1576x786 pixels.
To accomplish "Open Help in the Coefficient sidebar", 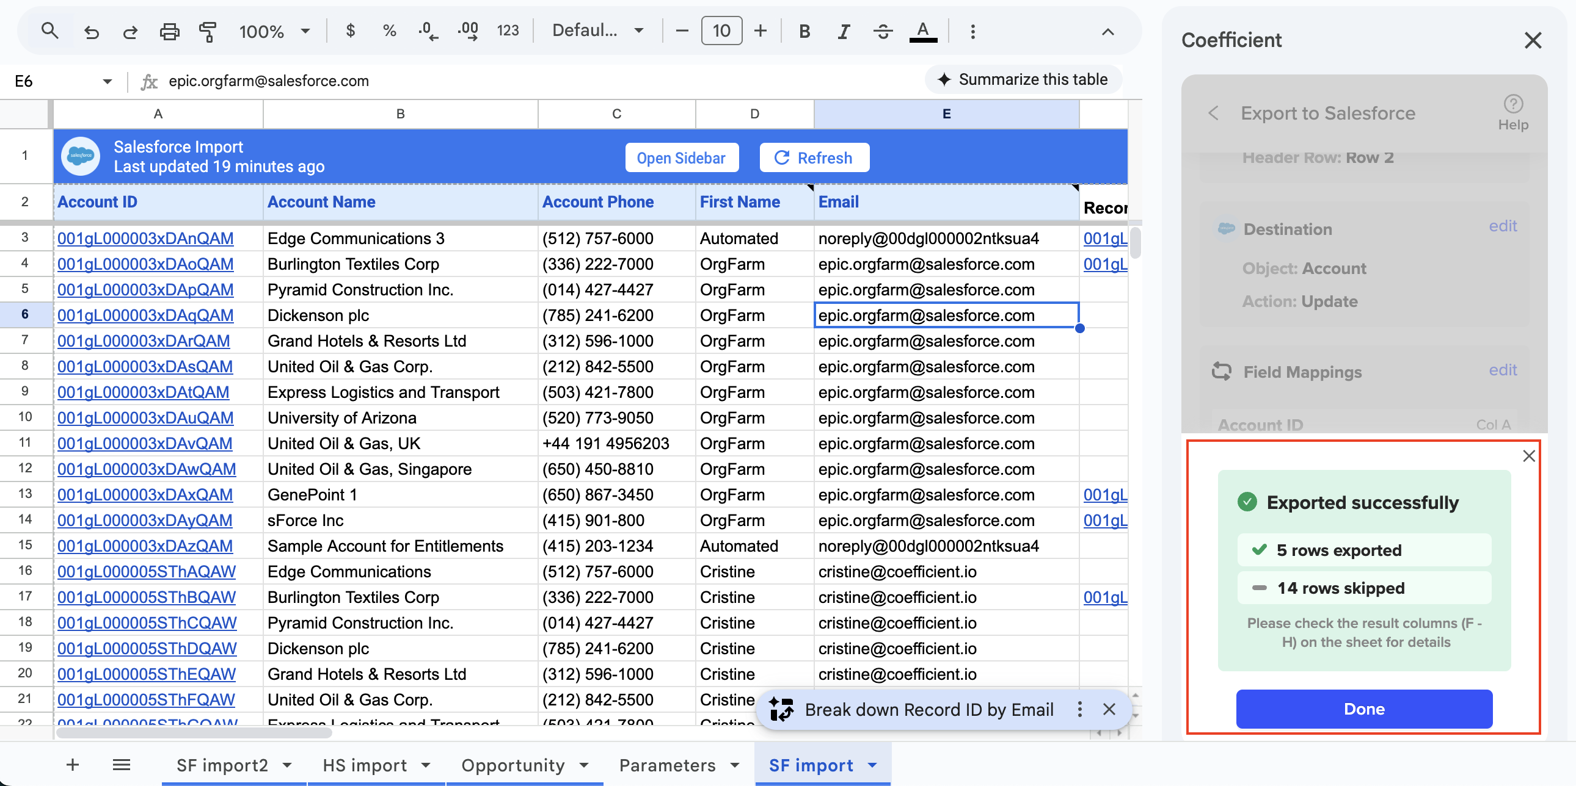I will pyautogui.click(x=1513, y=111).
